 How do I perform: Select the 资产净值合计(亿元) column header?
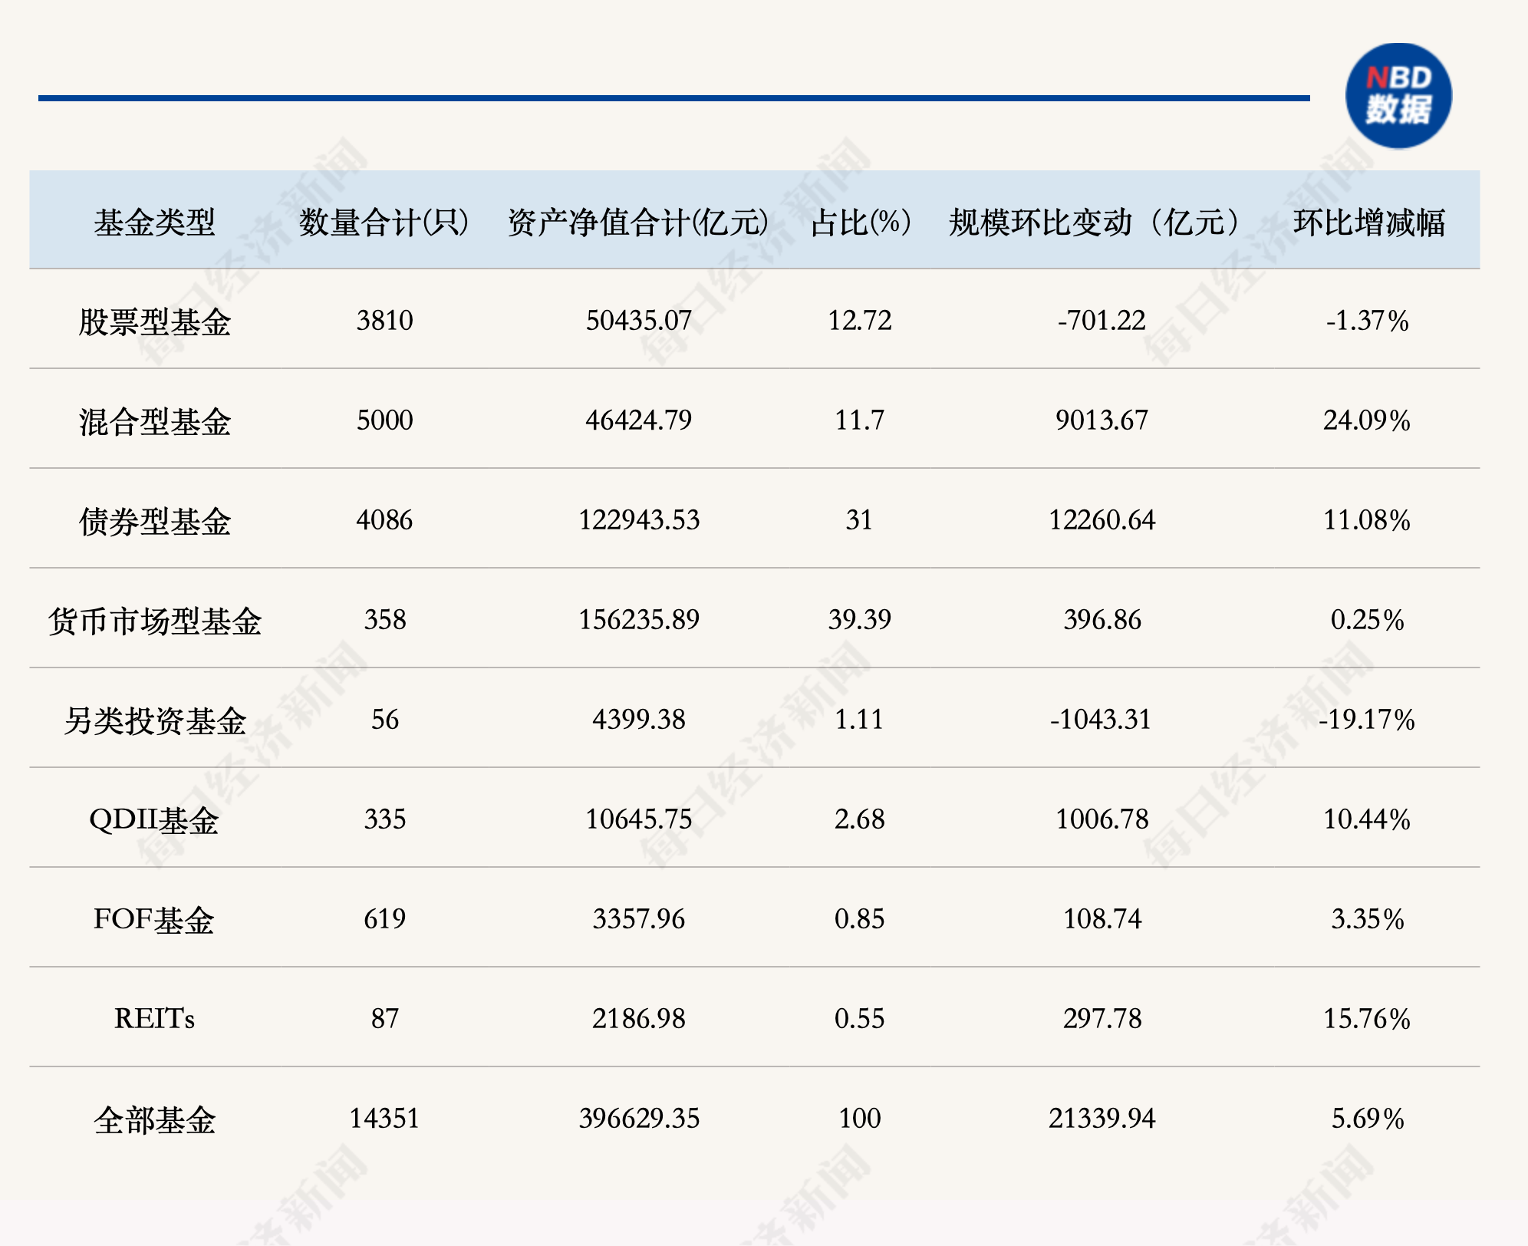pos(638,222)
